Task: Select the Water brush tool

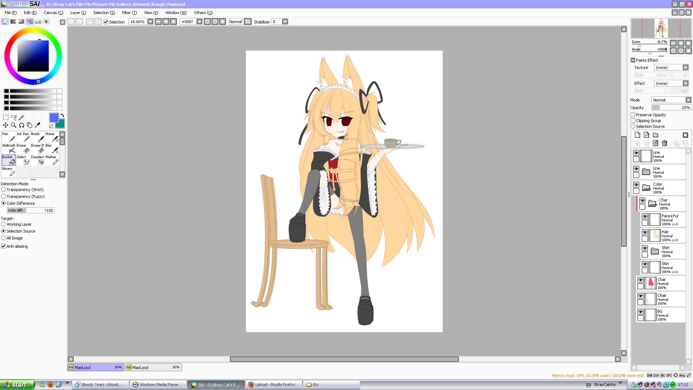Action: pos(52,137)
